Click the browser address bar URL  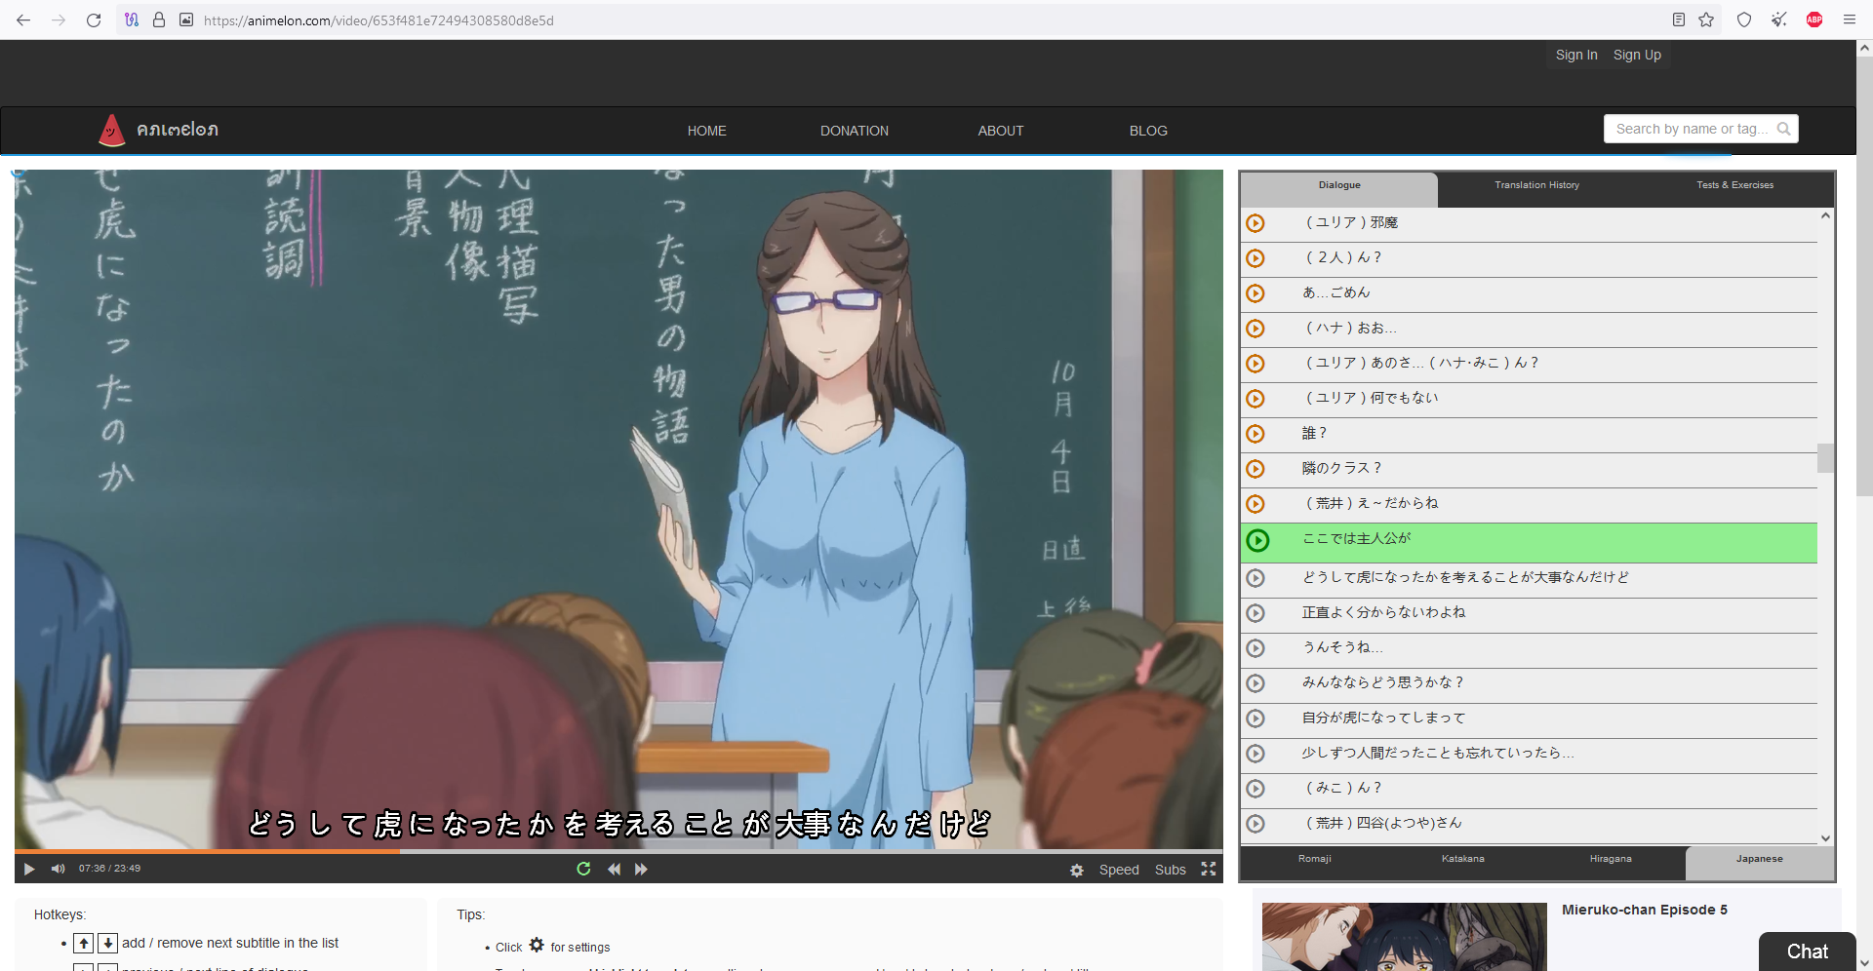click(379, 19)
